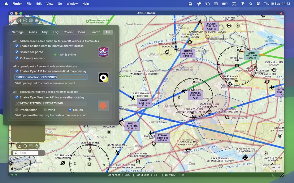This screenshot has width=294, height=183.
Task: Open Spotlight search in menu bar
Action: (x=250, y=4)
